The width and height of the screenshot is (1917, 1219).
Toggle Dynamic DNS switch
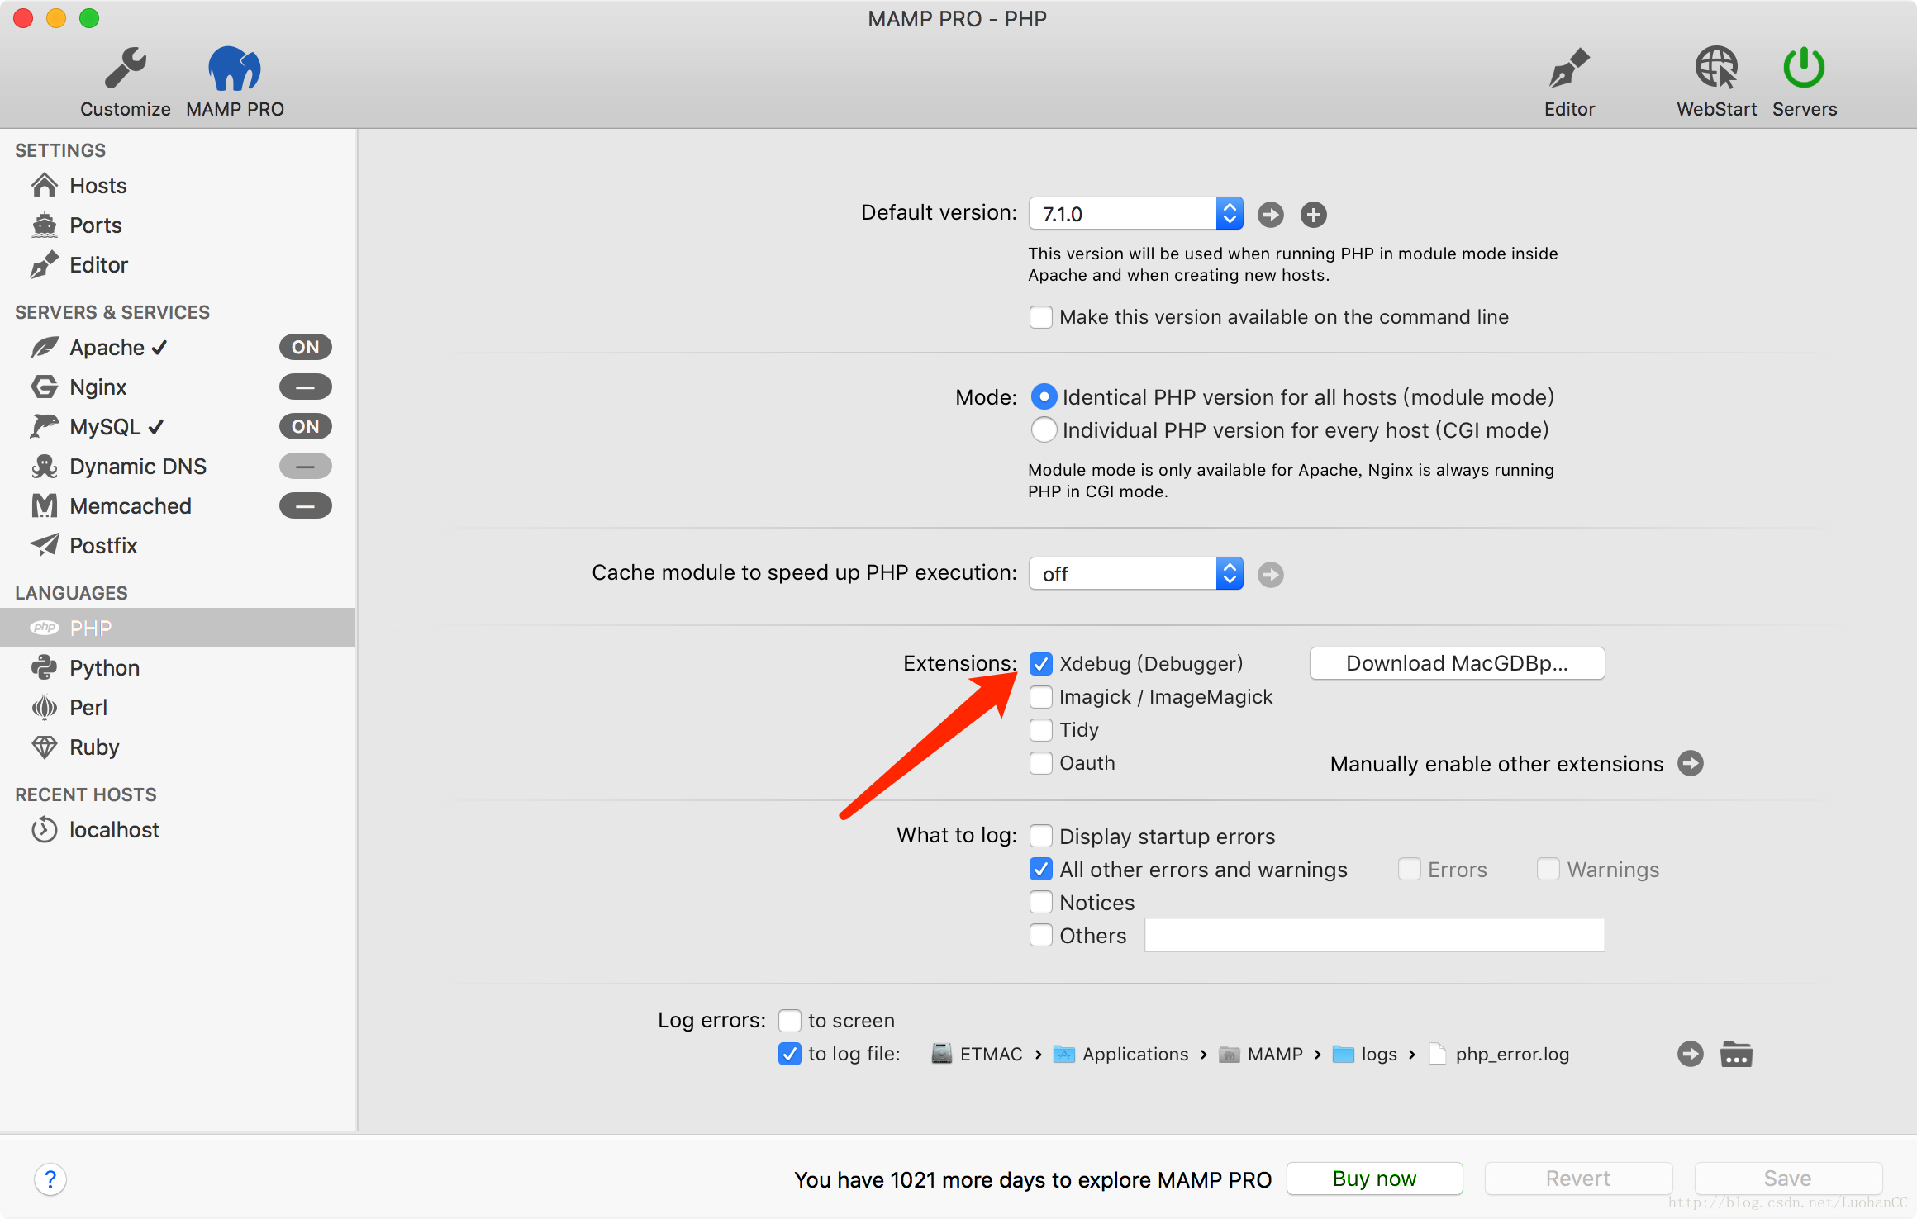click(305, 466)
